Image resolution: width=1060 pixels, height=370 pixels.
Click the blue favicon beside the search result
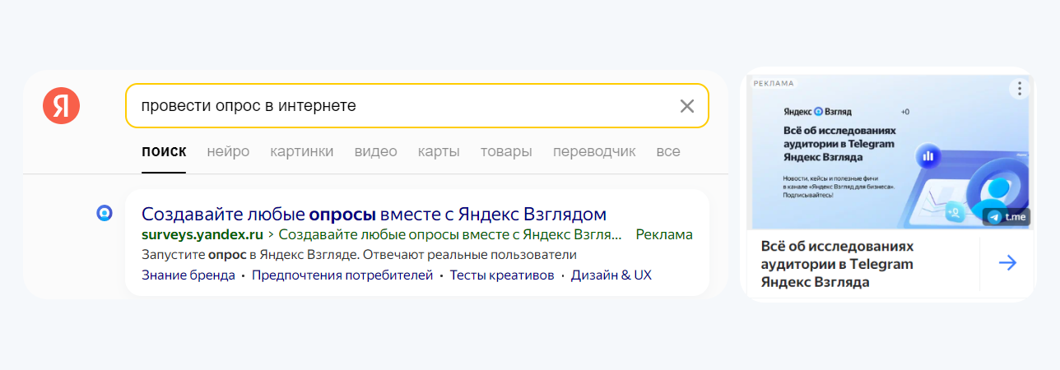pos(105,214)
